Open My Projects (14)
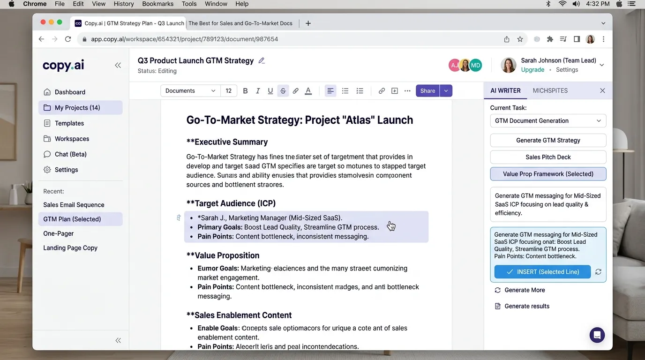This screenshot has width=645, height=360. pos(81,108)
